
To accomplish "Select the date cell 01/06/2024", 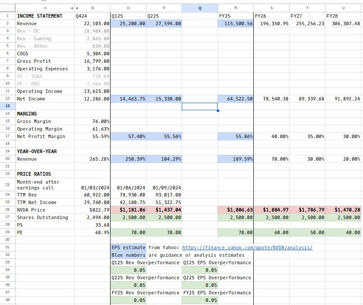I will pos(128,185).
